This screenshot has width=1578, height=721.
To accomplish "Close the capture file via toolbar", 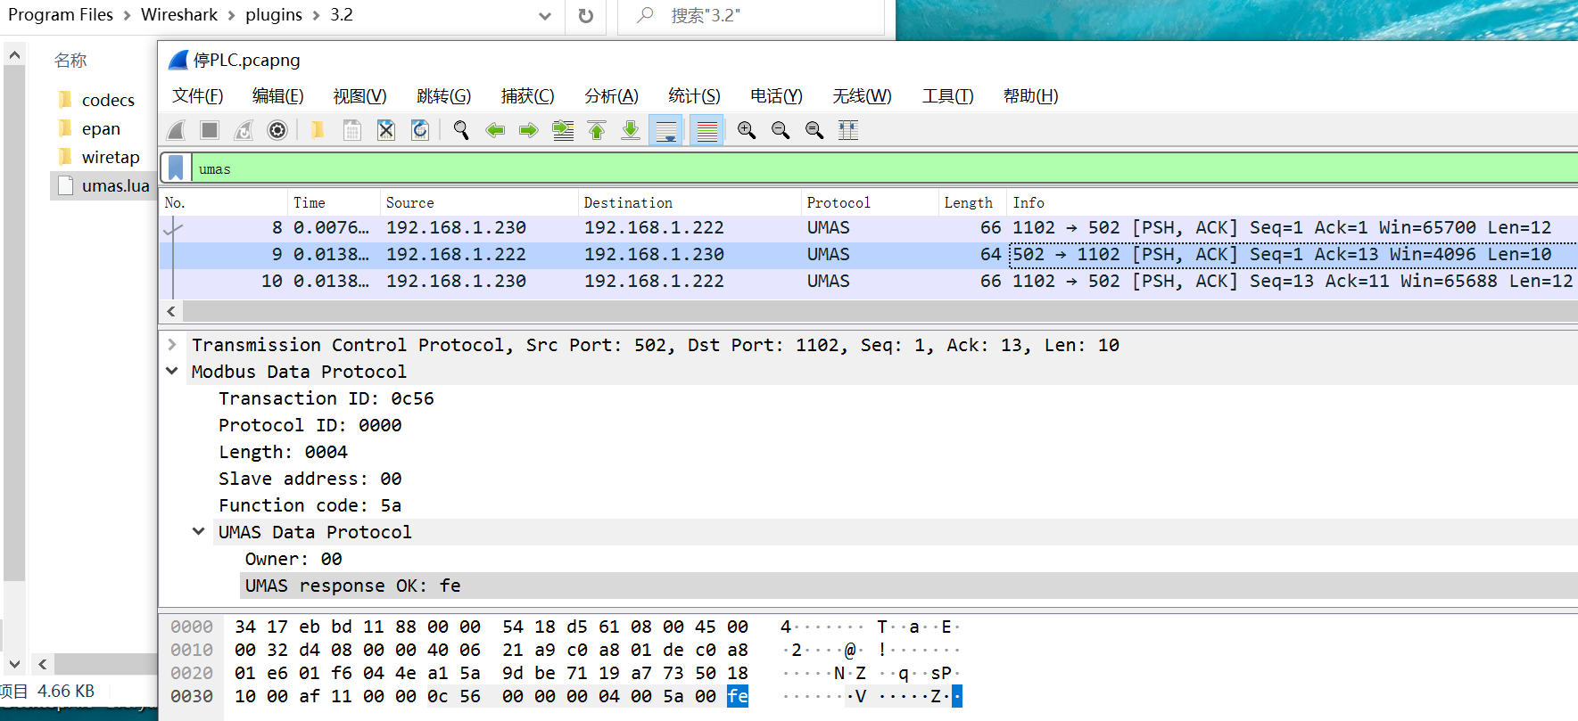I will click(x=386, y=130).
